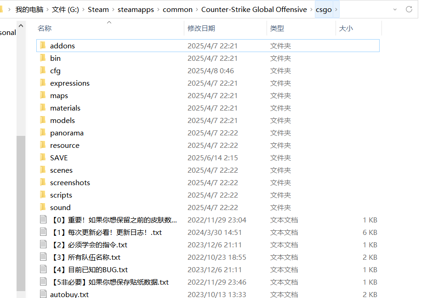The width and height of the screenshot is (421, 298).
Task: Click the scenes folder icon
Action: (x=43, y=170)
